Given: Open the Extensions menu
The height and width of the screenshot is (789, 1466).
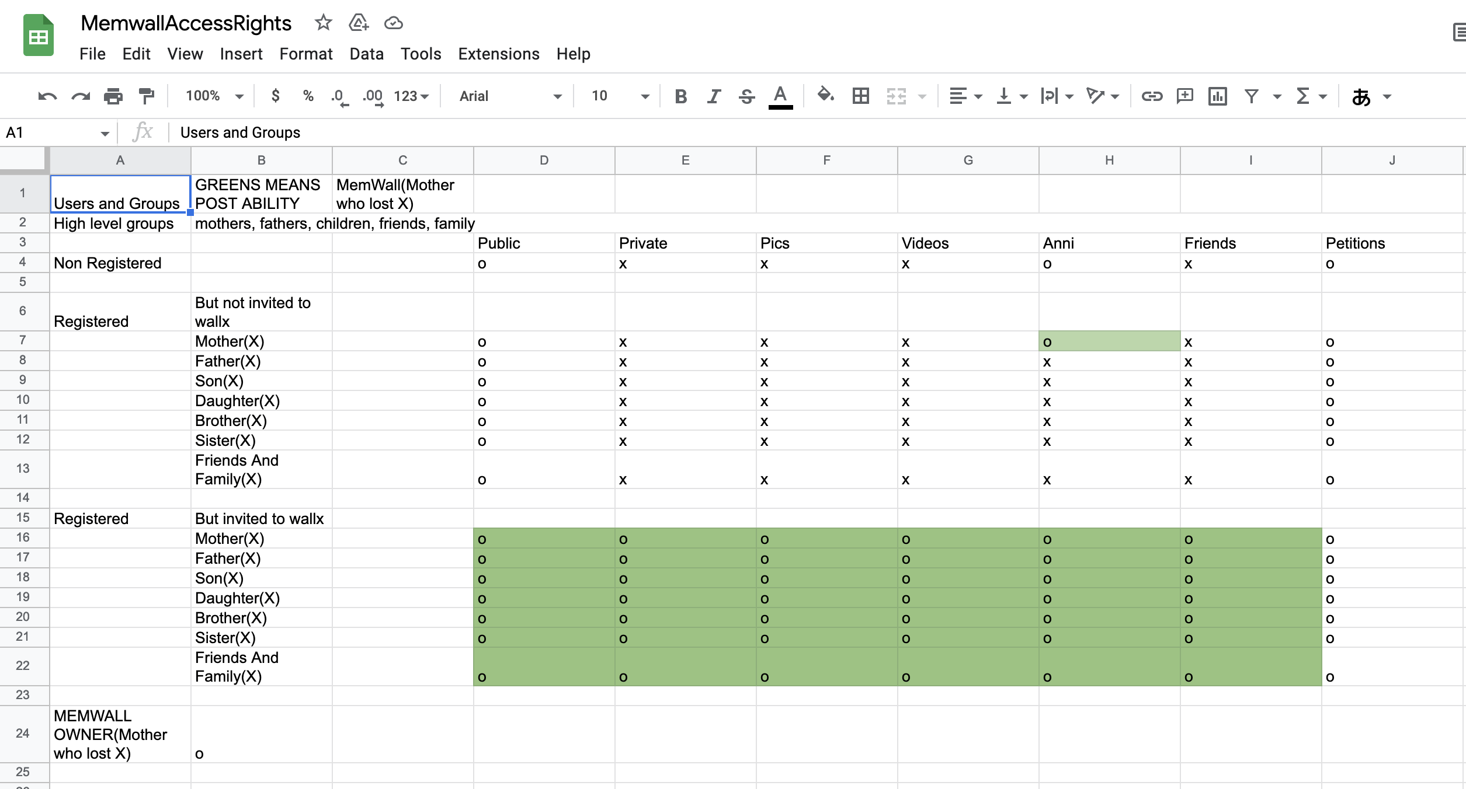Looking at the screenshot, I should [498, 54].
